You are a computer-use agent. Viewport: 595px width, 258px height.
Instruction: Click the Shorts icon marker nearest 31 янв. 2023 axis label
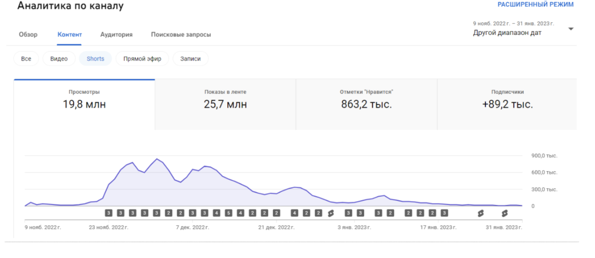pos(505,213)
